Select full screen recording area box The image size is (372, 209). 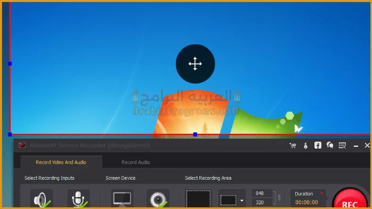[x=198, y=199]
